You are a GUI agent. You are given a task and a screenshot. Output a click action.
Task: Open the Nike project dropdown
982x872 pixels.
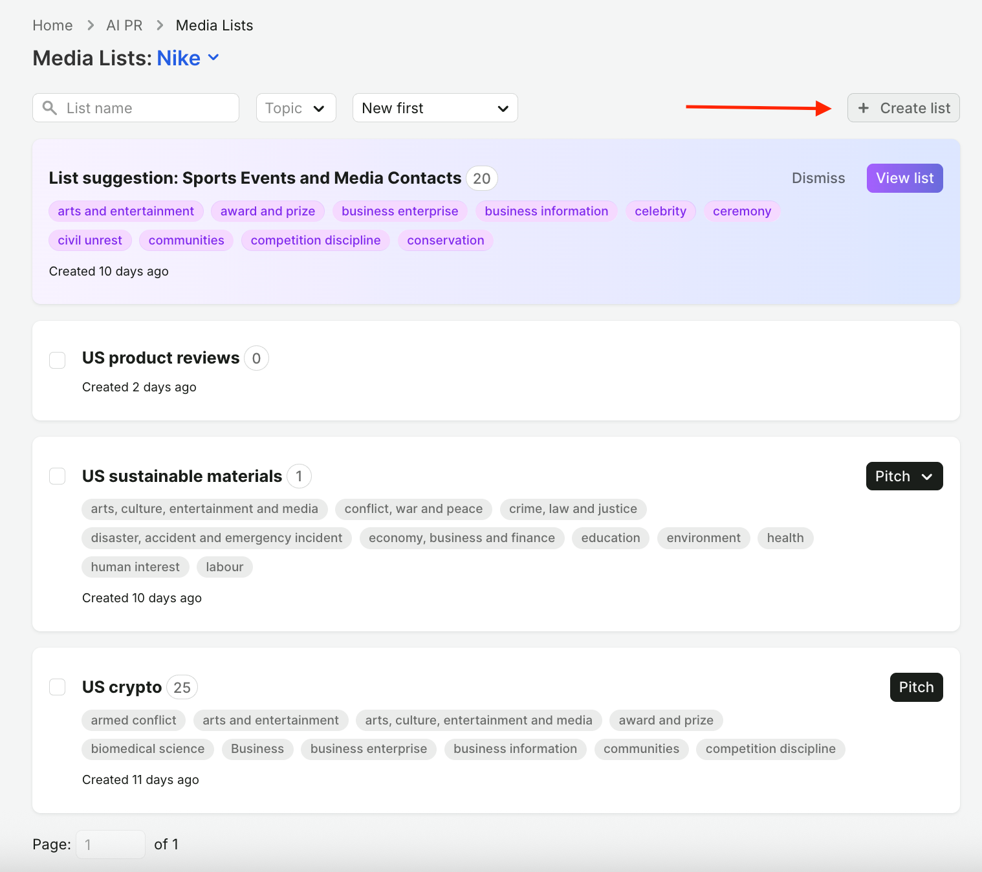click(188, 58)
